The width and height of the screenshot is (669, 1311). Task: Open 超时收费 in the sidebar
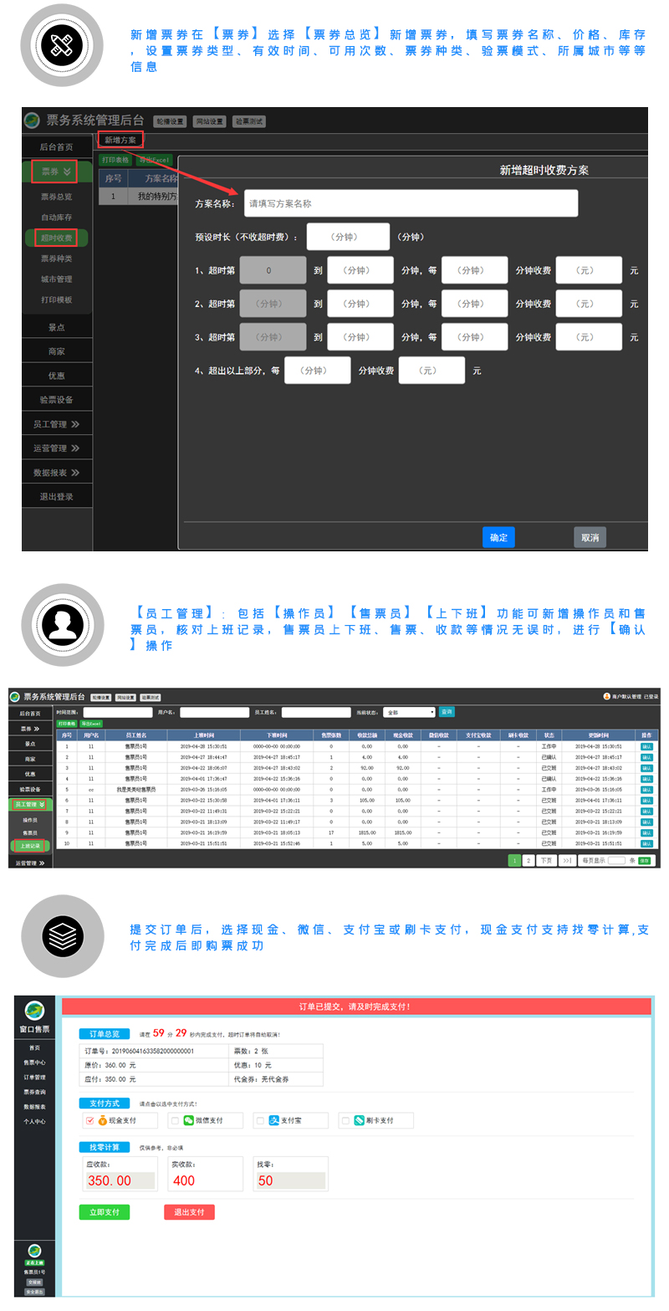click(x=56, y=238)
